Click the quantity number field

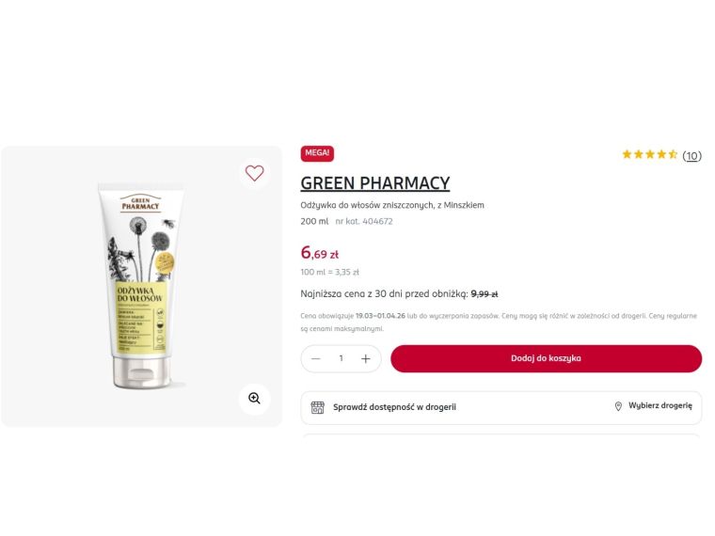point(341,358)
